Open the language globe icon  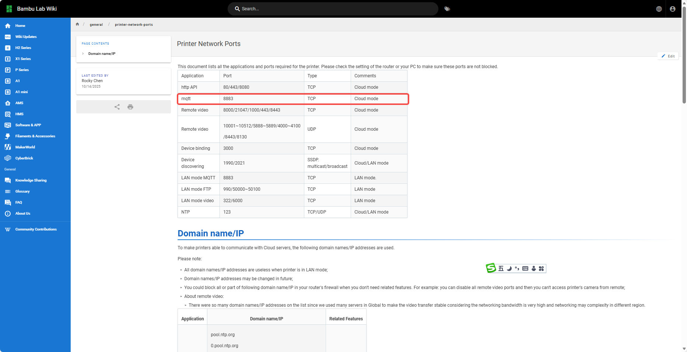click(659, 9)
